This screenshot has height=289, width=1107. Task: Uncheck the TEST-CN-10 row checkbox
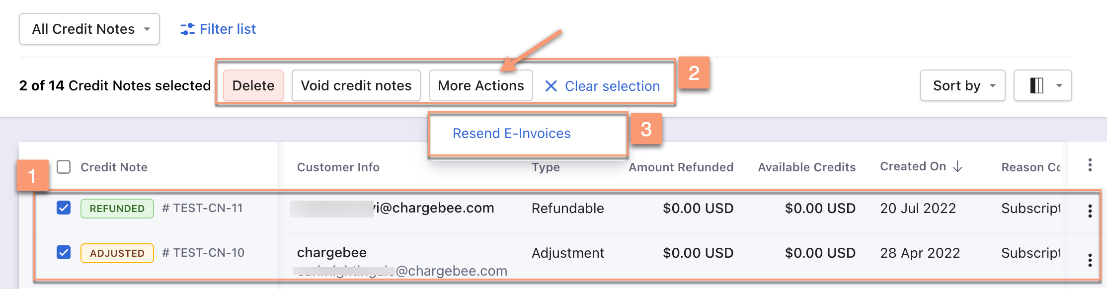(64, 252)
